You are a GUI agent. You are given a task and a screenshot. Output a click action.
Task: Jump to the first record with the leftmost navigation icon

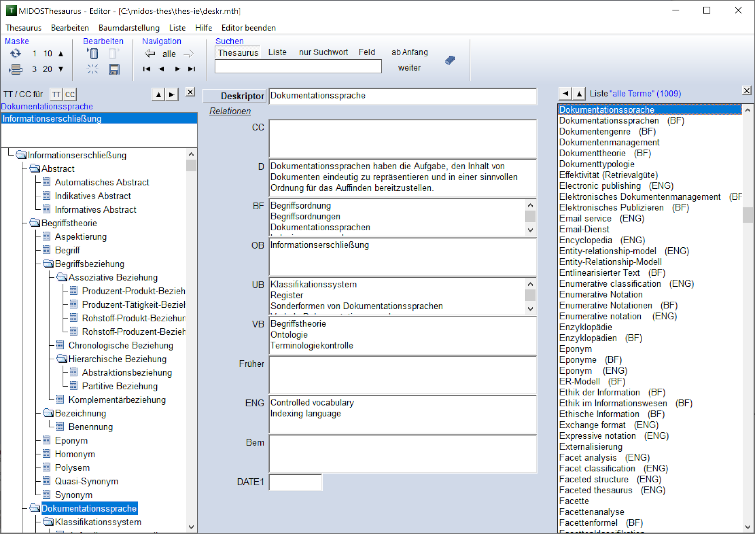[x=146, y=69]
